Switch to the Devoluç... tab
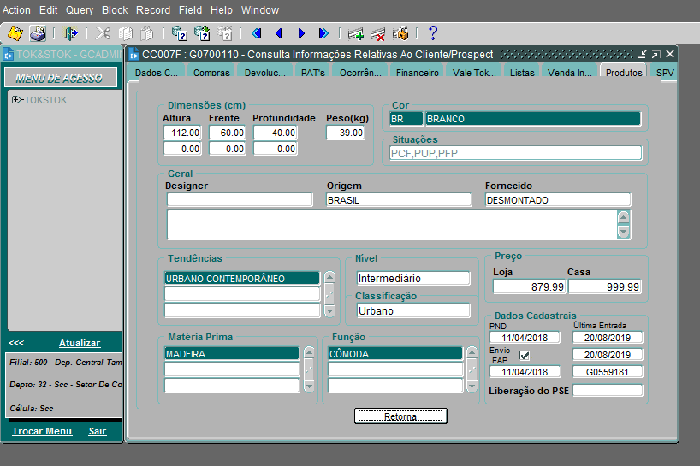Image resolution: width=700 pixels, height=466 pixels. click(x=264, y=72)
